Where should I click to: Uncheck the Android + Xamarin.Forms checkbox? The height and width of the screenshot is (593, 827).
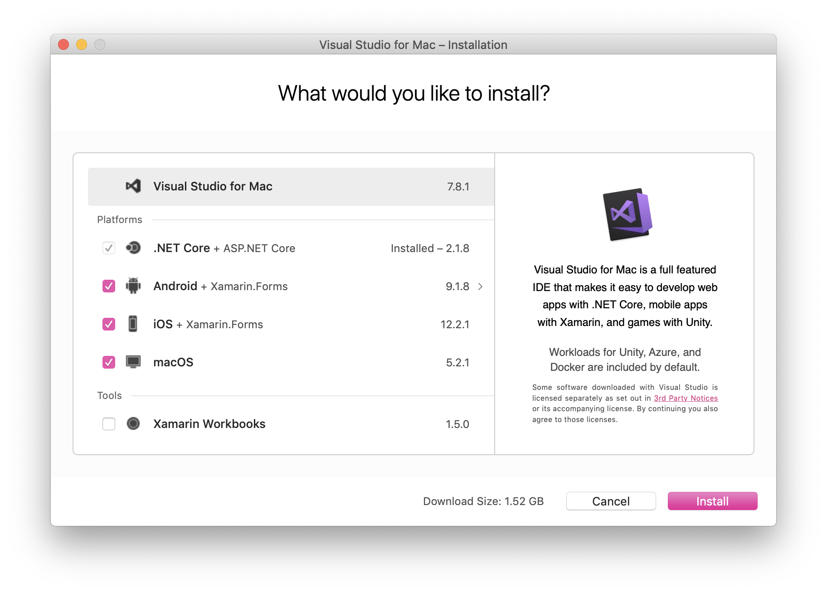coord(109,286)
